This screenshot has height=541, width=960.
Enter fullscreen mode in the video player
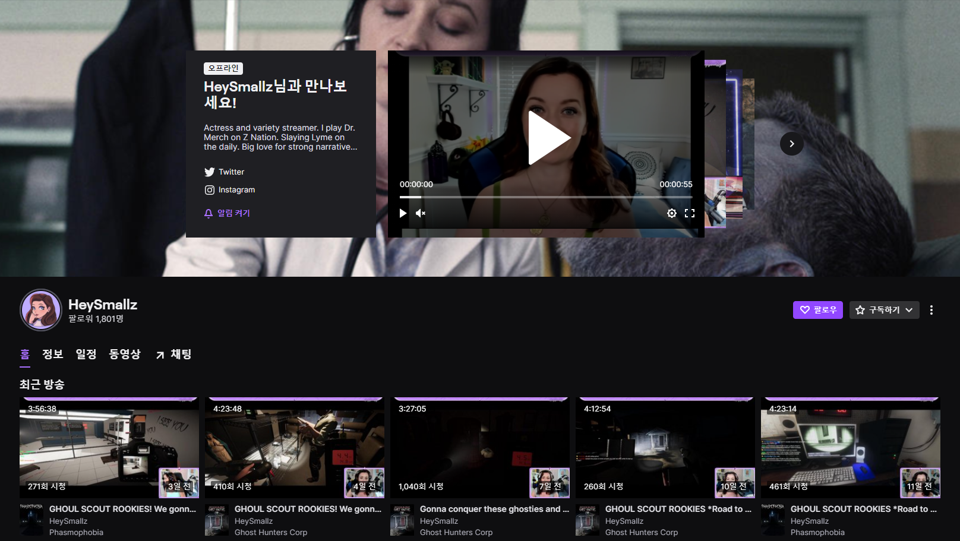click(x=690, y=213)
